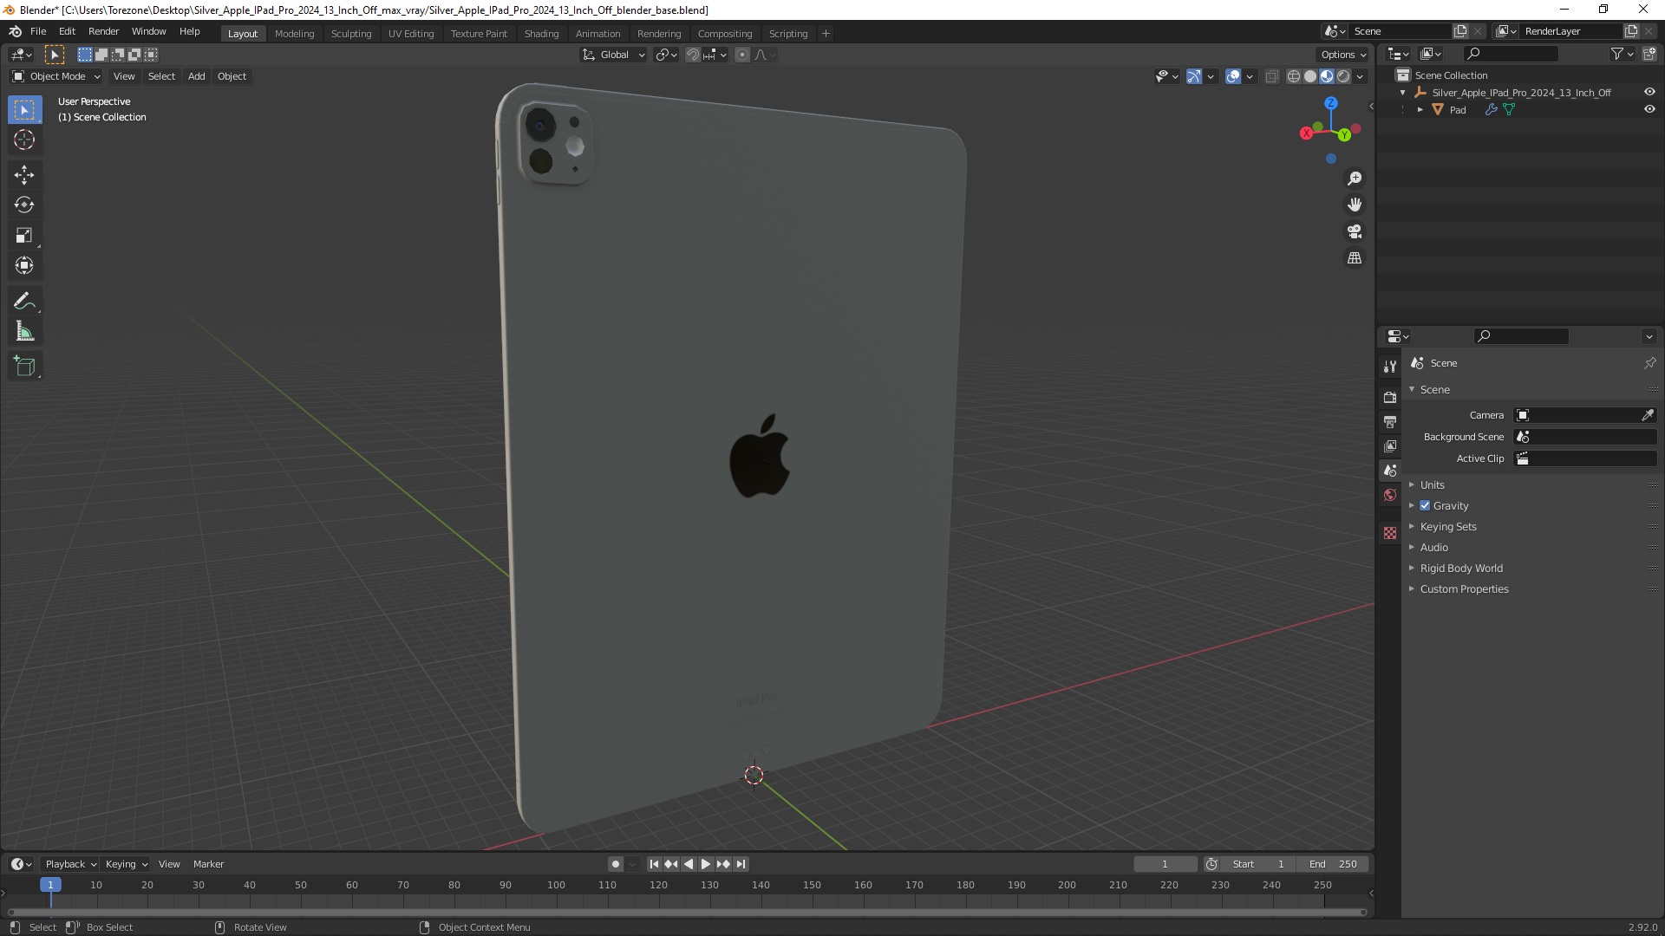
Task: Choose the Select Box tool
Action: 24,109
